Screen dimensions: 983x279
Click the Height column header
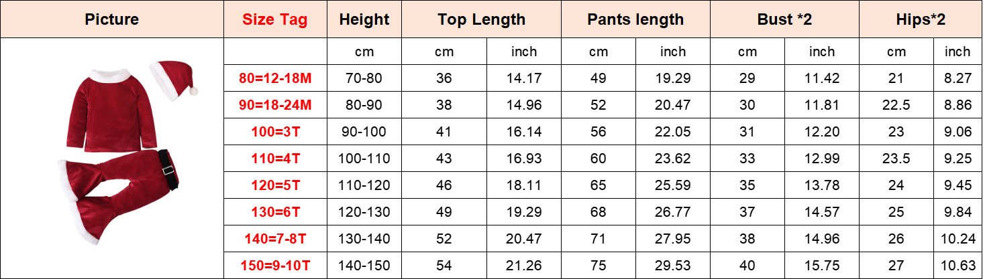364,19
